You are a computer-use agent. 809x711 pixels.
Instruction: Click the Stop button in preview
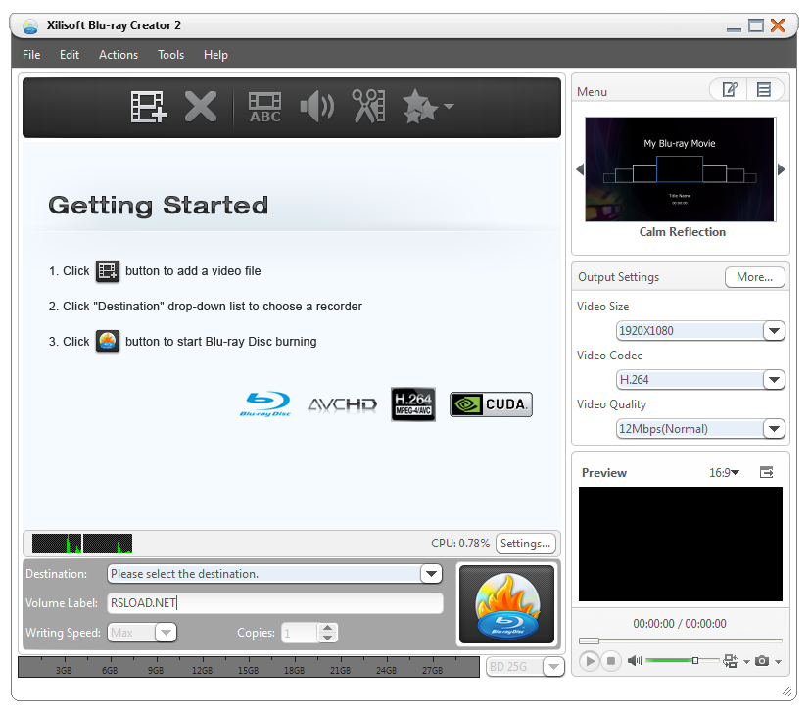[611, 661]
